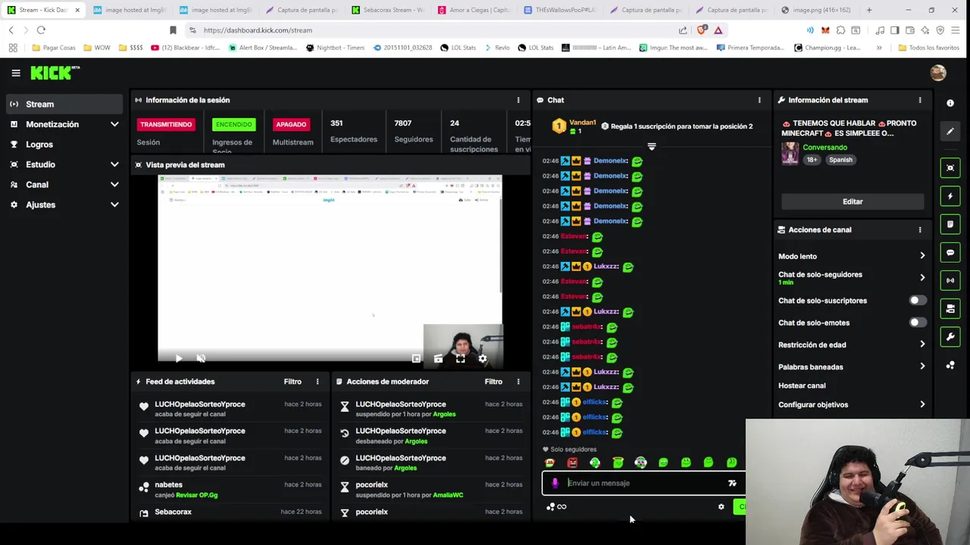Viewport: 970px width, 545px height.
Task: Toggle Chat de solo-emotes switch
Action: pos(917,322)
